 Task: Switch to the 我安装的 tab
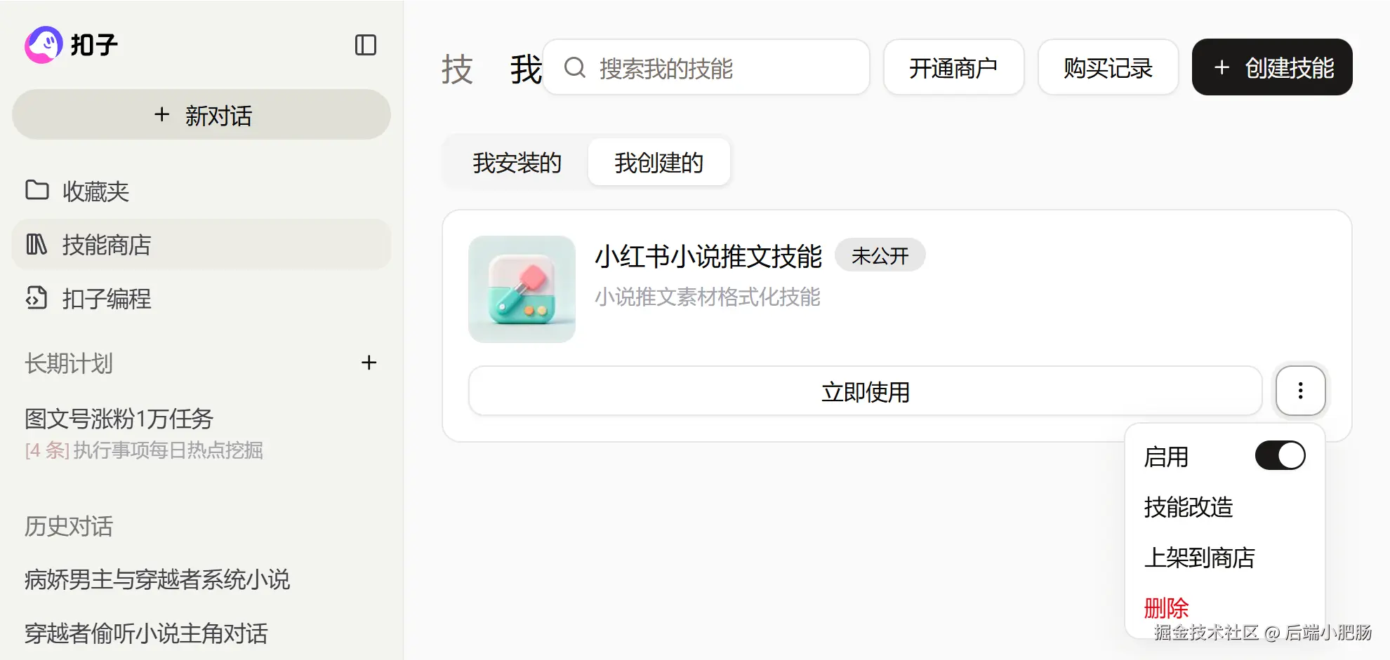(517, 163)
